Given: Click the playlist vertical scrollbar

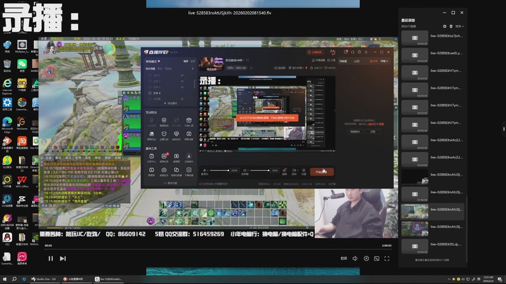Looking at the screenshot, I should pyautogui.click(x=466, y=228).
